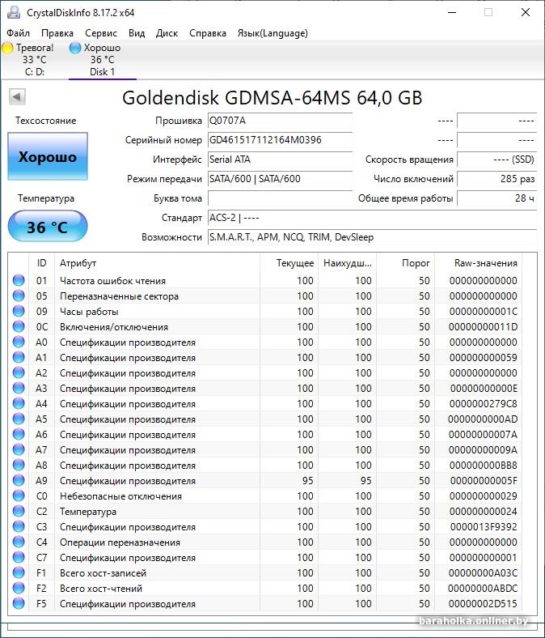
Task: Open the Справка menu
Action: (208, 33)
